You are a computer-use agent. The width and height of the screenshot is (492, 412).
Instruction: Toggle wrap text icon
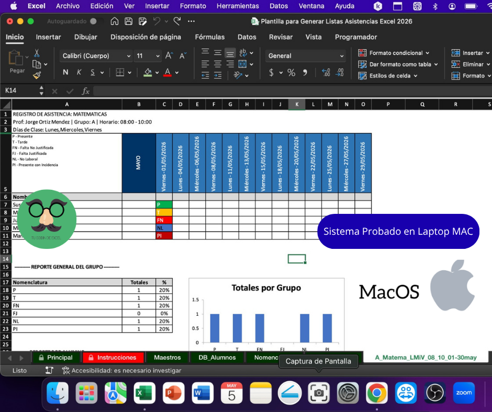coord(243,53)
